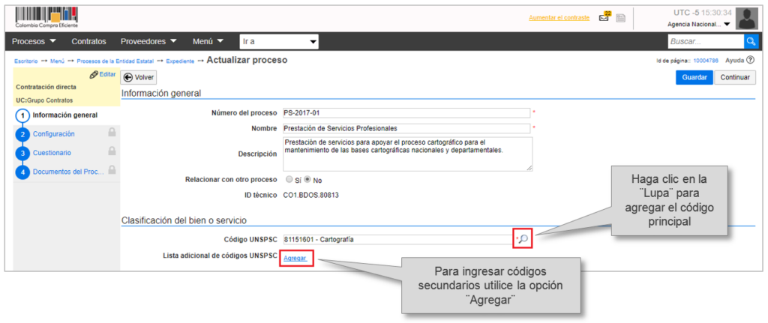Click the Ayuda help question mark icon
This screenshot has width=768, height=323.
(750, 60)
